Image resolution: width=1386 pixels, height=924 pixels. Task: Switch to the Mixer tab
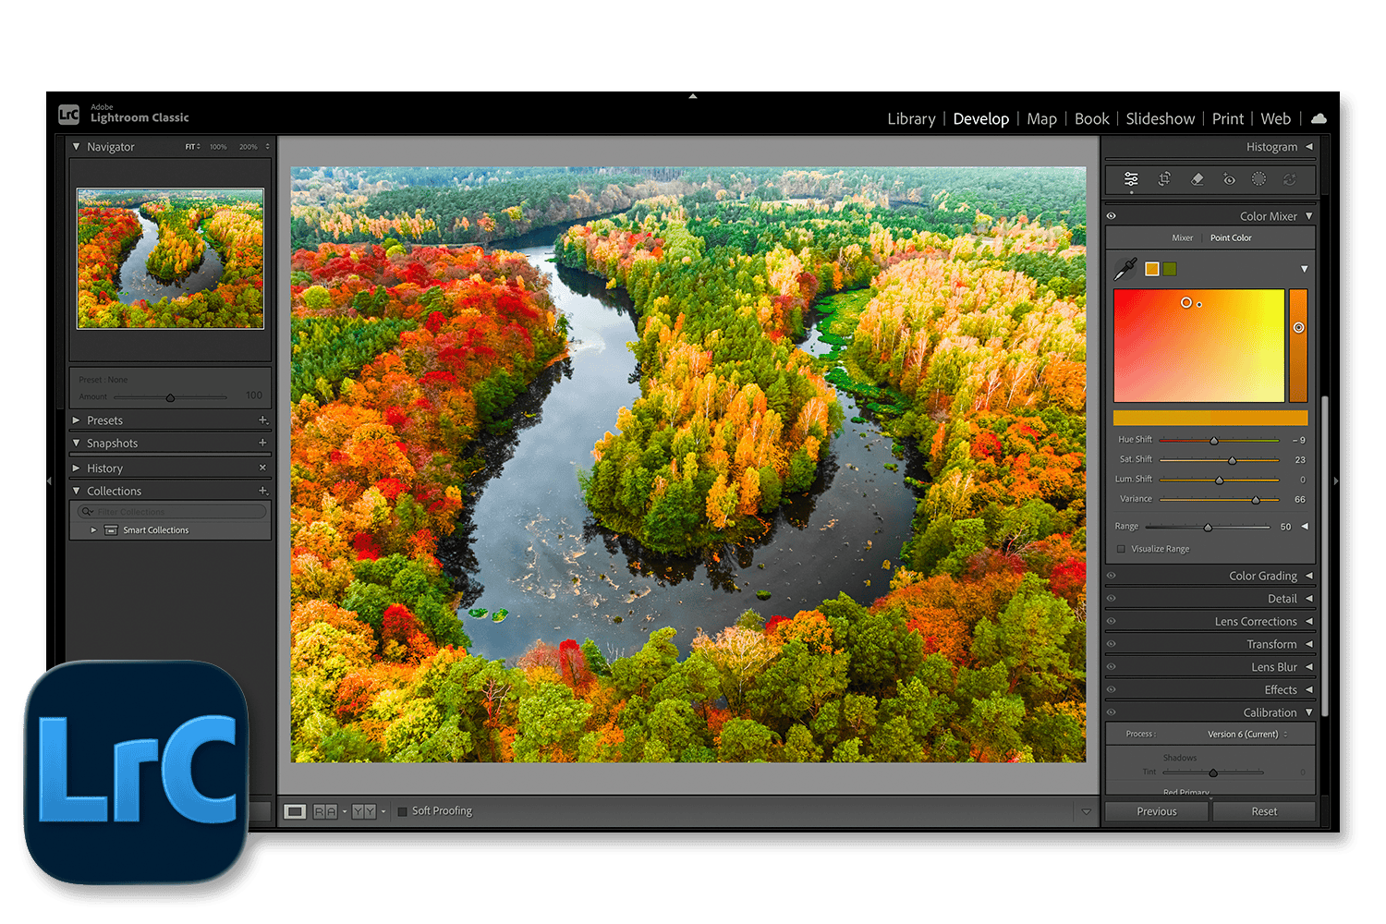point(1182,238)
